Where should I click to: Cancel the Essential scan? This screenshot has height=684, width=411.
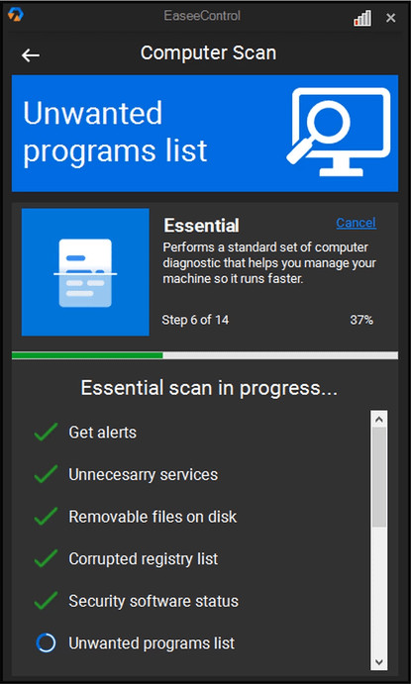356,223
